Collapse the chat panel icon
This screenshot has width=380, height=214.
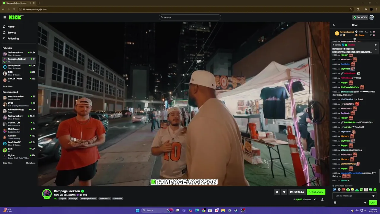click(334, 25)
